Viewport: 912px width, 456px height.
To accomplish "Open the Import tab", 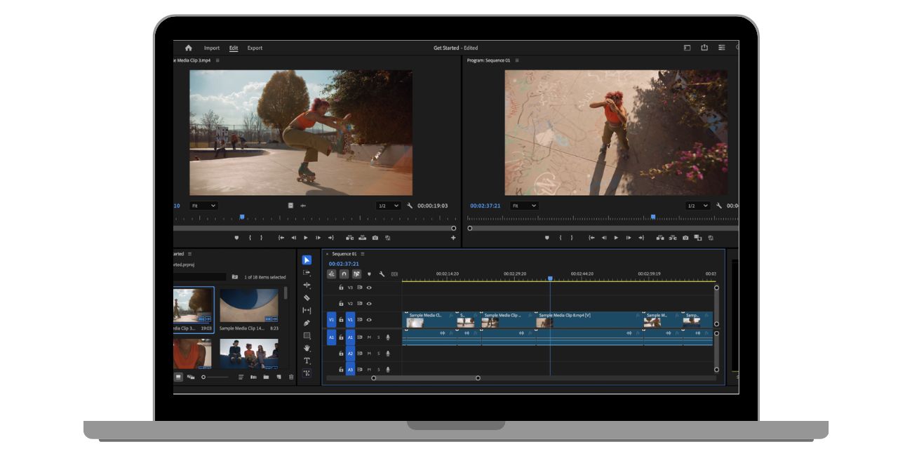I will point(212,48).
